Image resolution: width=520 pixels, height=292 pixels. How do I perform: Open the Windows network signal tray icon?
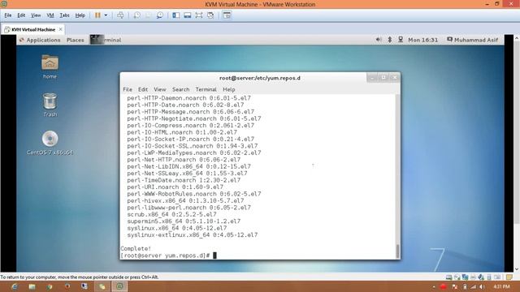click(x=473, y=286)
